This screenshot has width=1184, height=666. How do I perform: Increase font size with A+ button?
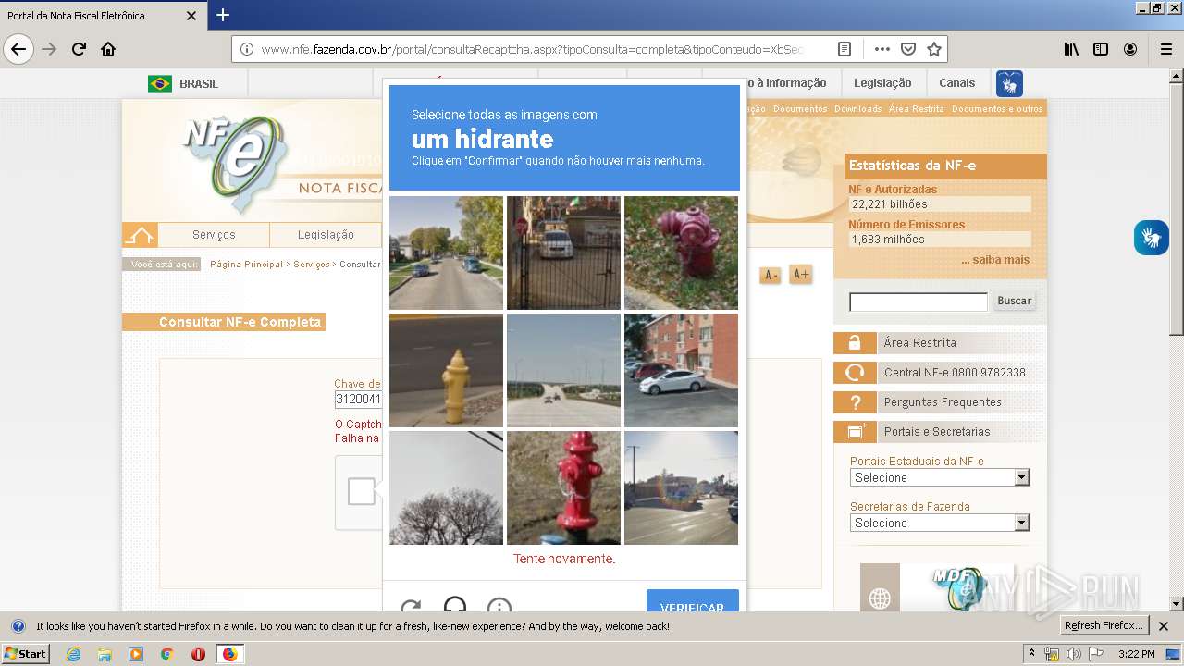801,275
